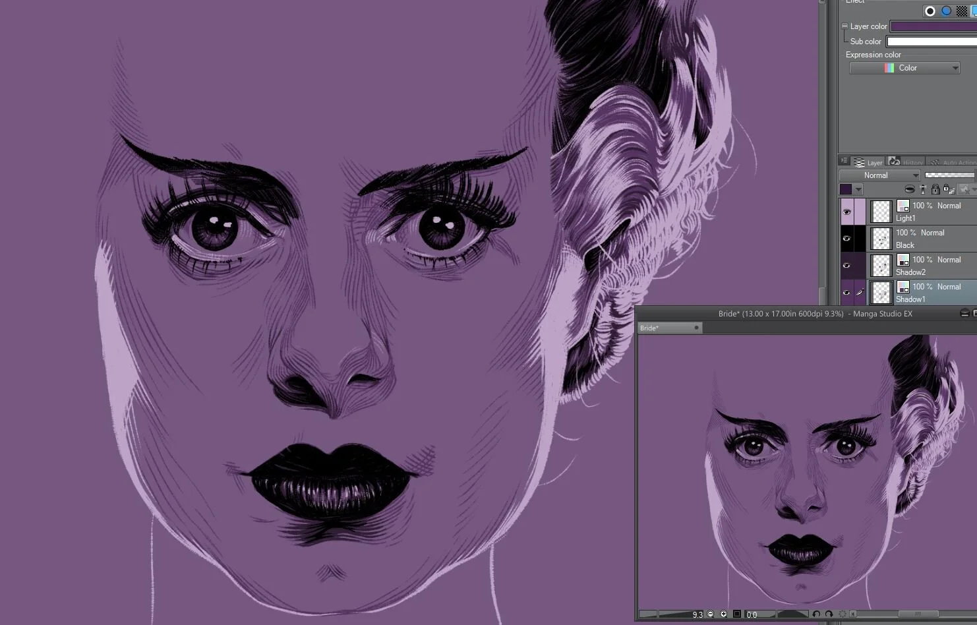
Task: Hide the Shadow2 layer
Action: click(x=846, y=266)
